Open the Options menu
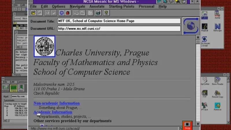Image resolution: width=231 pixels, height=130 pixels. click(x=59, y=6)
